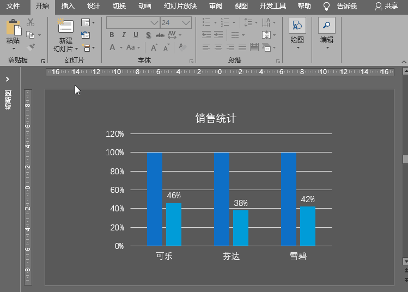Select the 100% dark blue bar for 芬达
The image size is (408, 292).
coord(222,199)
